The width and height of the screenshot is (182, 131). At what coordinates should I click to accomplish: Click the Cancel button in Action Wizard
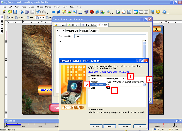coord(125,126)
